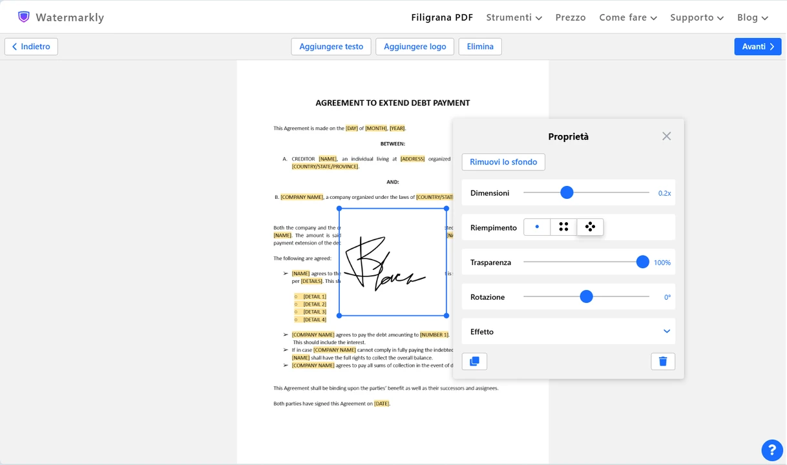
Task: Click Rimuovi lo sfondo button
Action: pos(503,162)
